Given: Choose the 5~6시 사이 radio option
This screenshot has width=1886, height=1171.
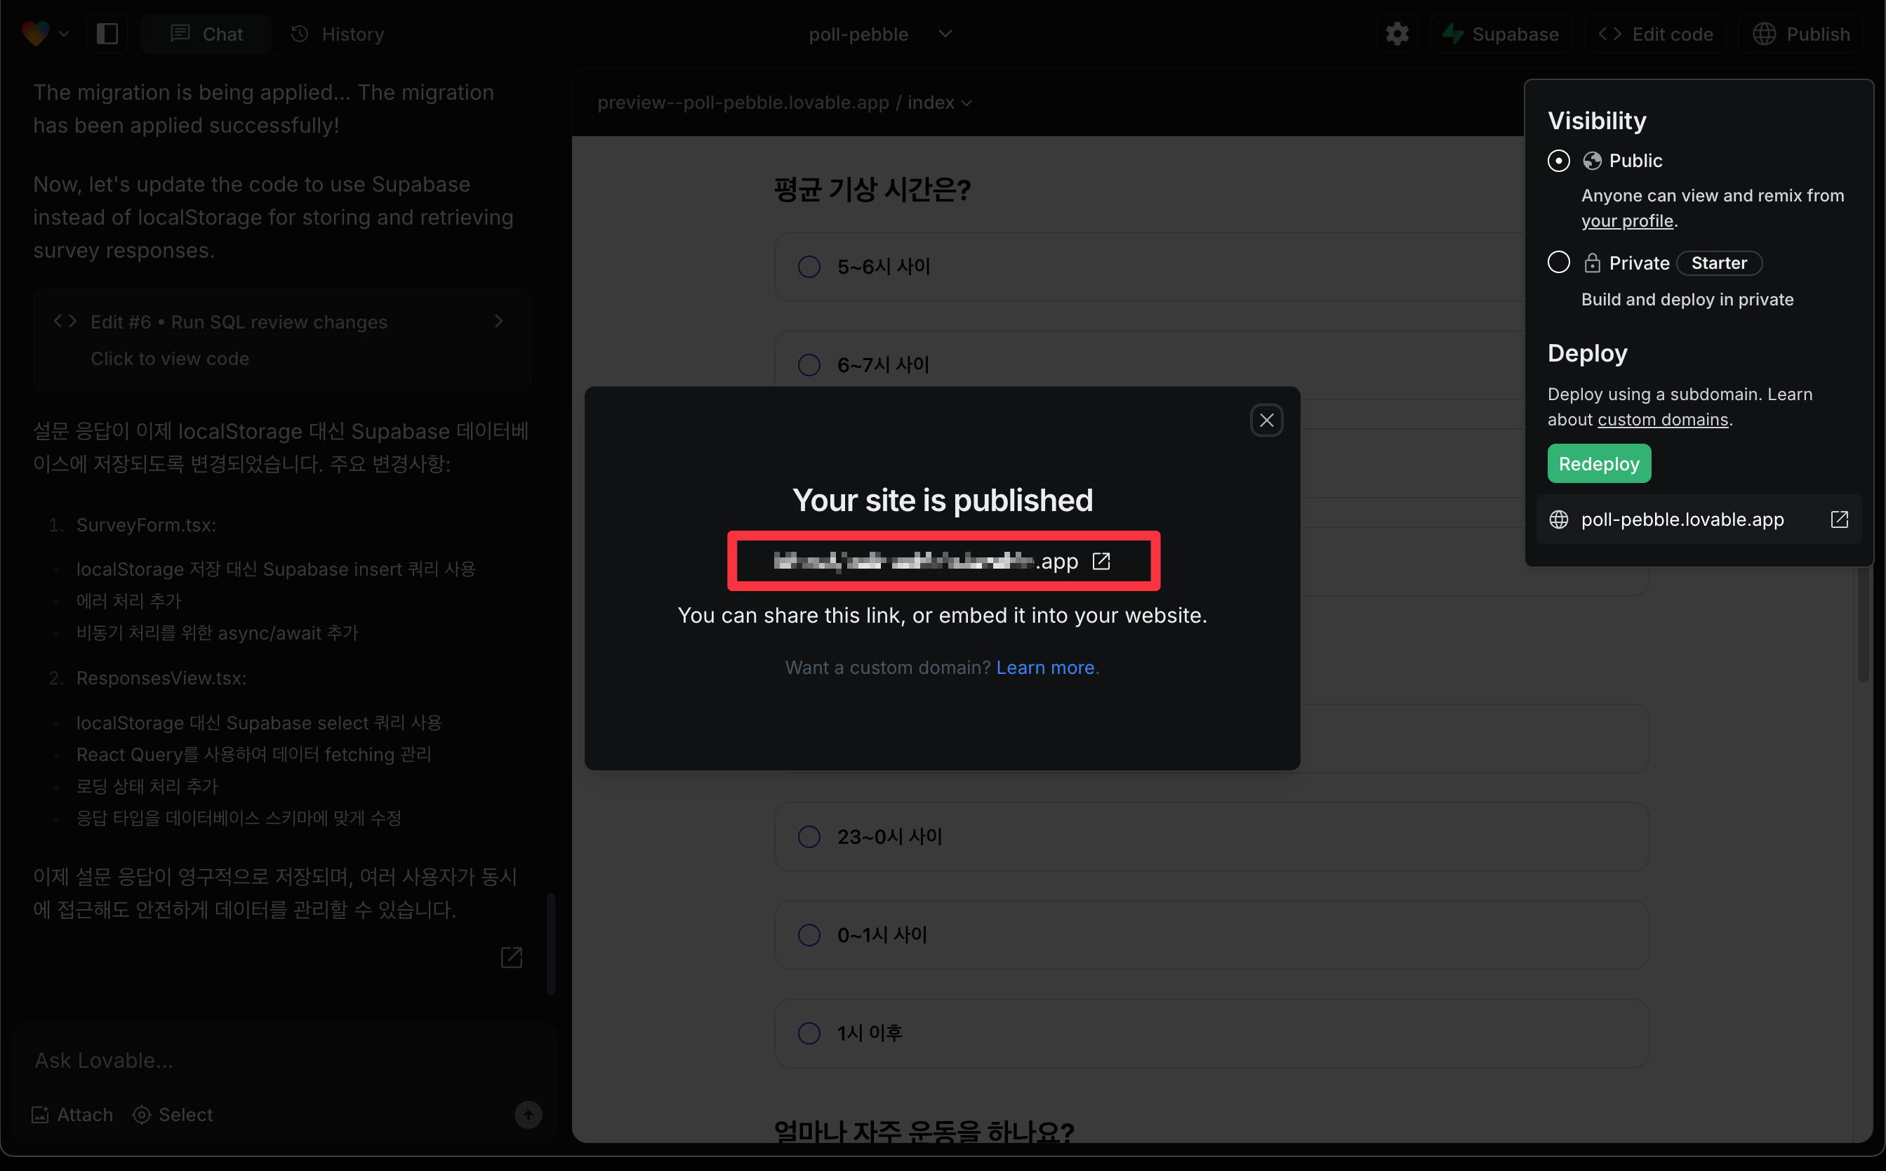Looking at the screenshot, I should (x=809, y=266).
